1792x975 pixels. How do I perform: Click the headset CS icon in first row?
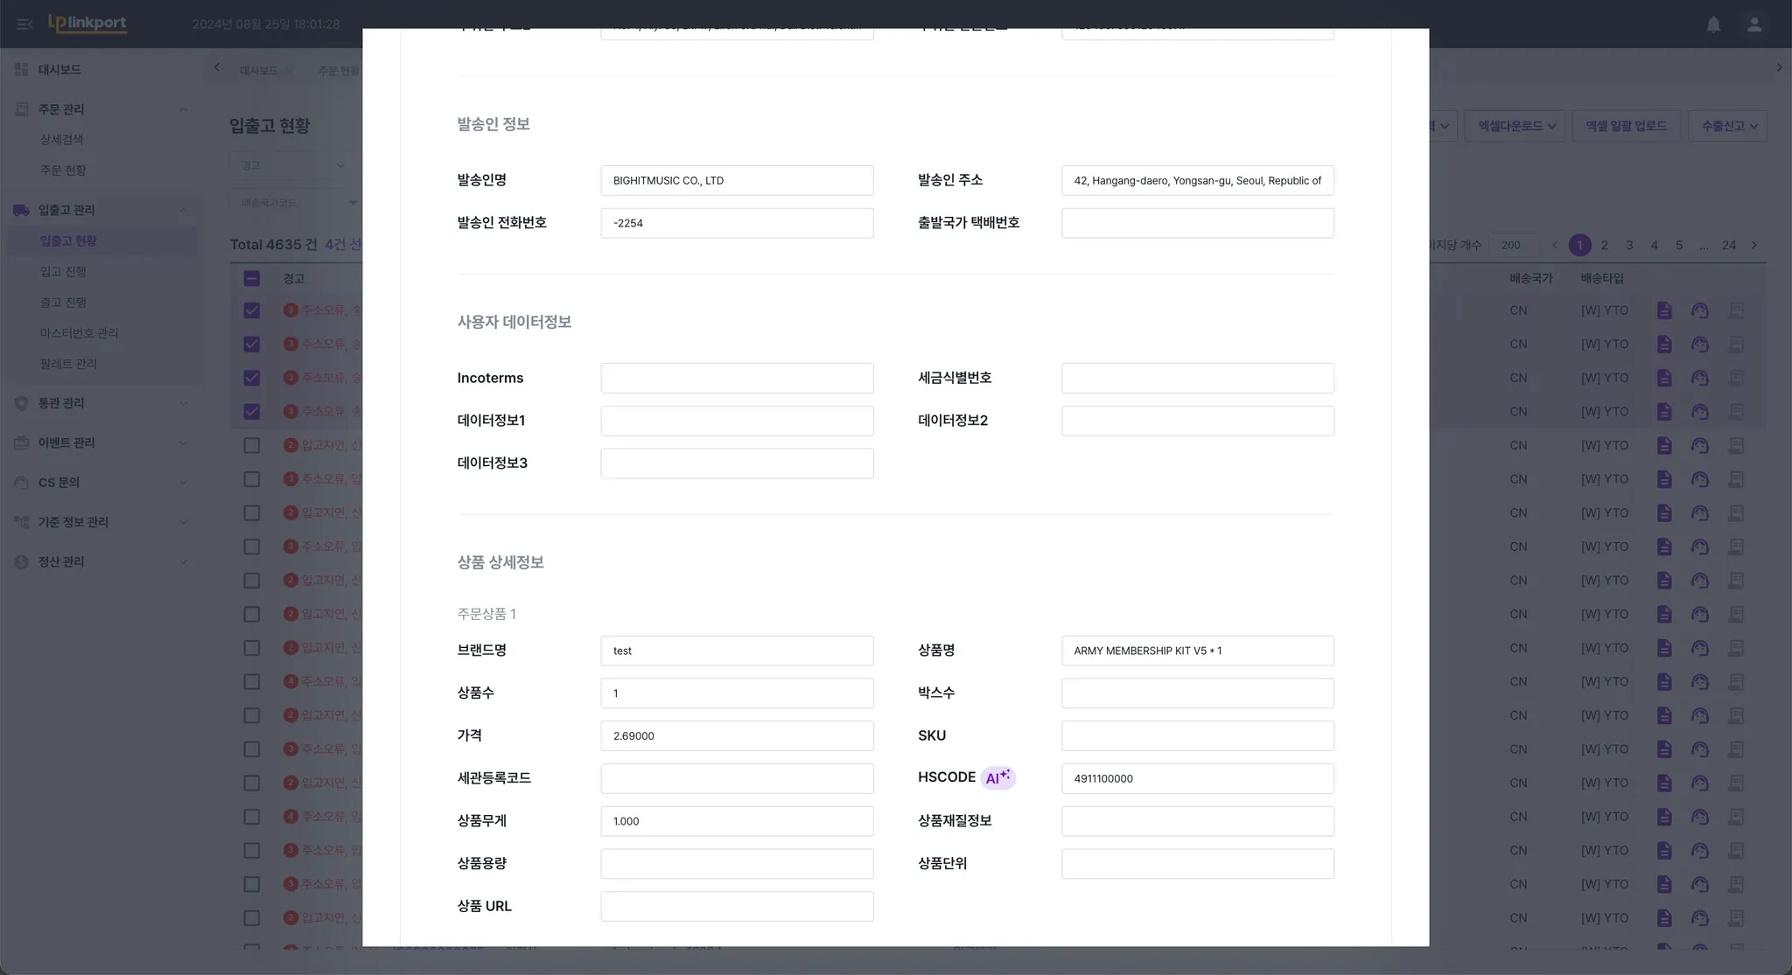coord(1699,310)
